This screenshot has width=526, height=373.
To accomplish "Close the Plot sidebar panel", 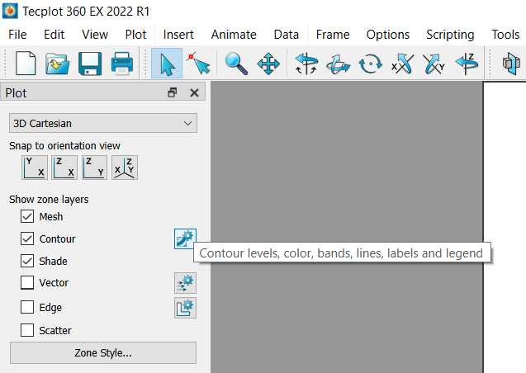I will point(194,92).
